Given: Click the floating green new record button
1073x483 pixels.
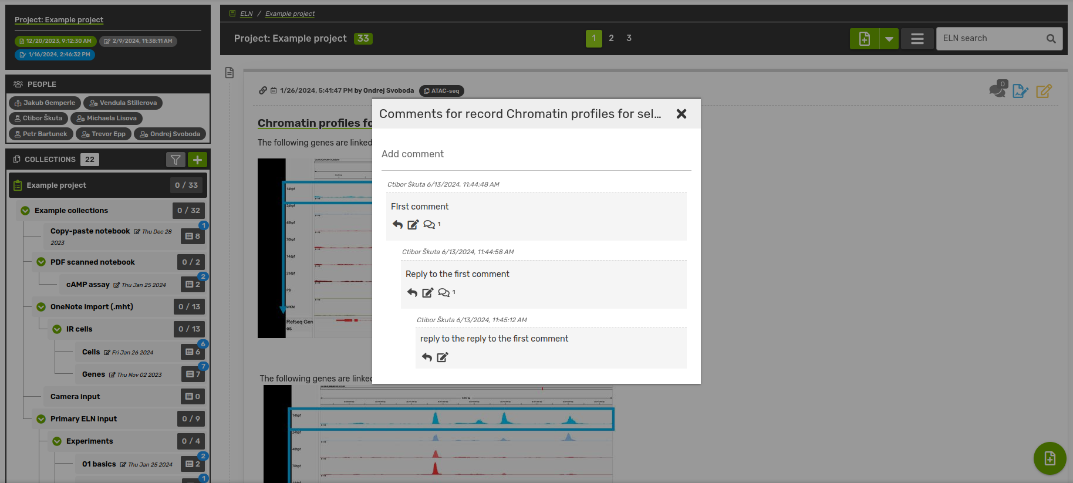Looking at the screenshot, I should tap(1050, 458).
